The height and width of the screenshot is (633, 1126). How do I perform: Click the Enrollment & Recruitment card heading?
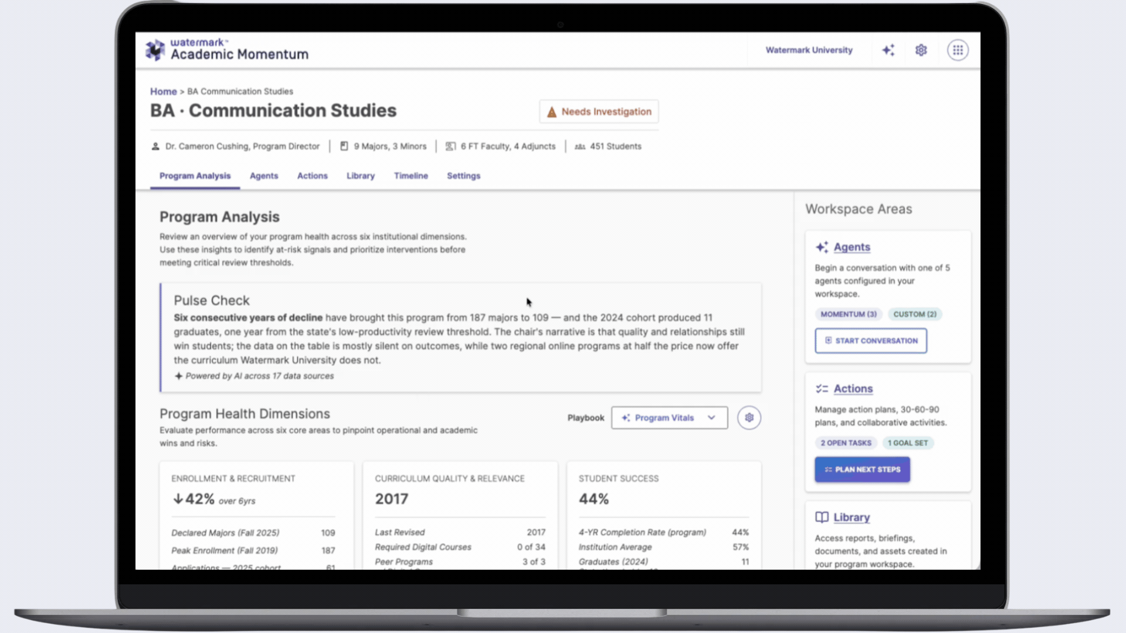tap(233, 479)
